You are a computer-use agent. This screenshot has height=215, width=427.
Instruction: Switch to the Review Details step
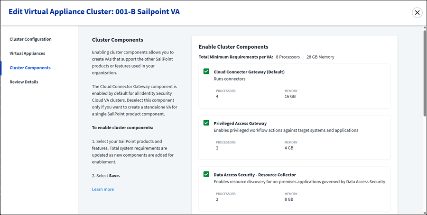point(24,82)
